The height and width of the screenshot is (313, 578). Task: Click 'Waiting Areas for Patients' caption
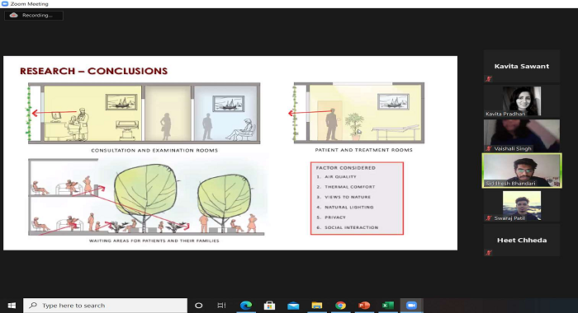(154, 241)
